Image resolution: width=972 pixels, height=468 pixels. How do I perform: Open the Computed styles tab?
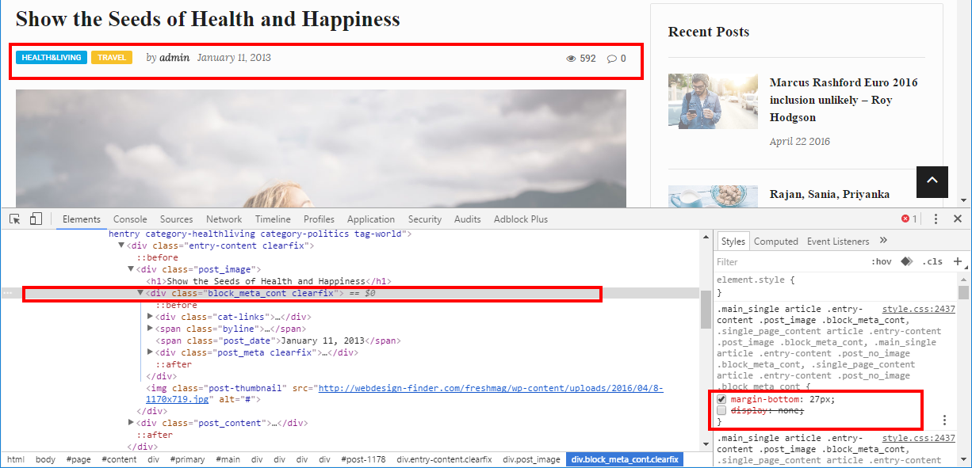(775, 242)
